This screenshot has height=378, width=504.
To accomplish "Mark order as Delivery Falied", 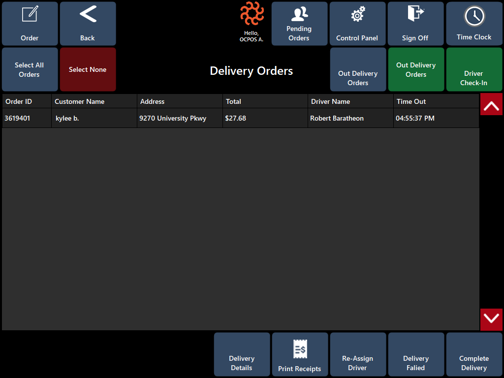I will [416, 354].
